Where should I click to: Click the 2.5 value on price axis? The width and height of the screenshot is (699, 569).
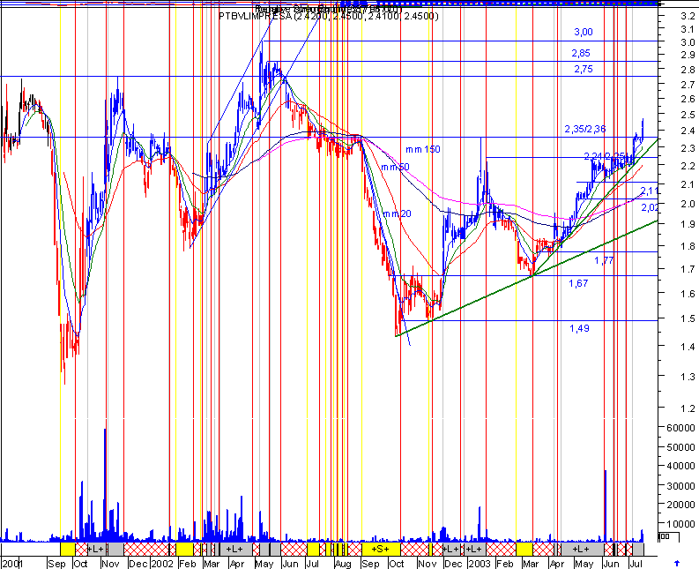coord(688,116)
